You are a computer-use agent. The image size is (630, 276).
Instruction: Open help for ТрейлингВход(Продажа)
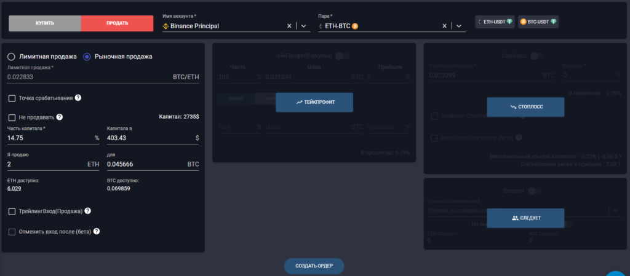(x=87, y=211)
